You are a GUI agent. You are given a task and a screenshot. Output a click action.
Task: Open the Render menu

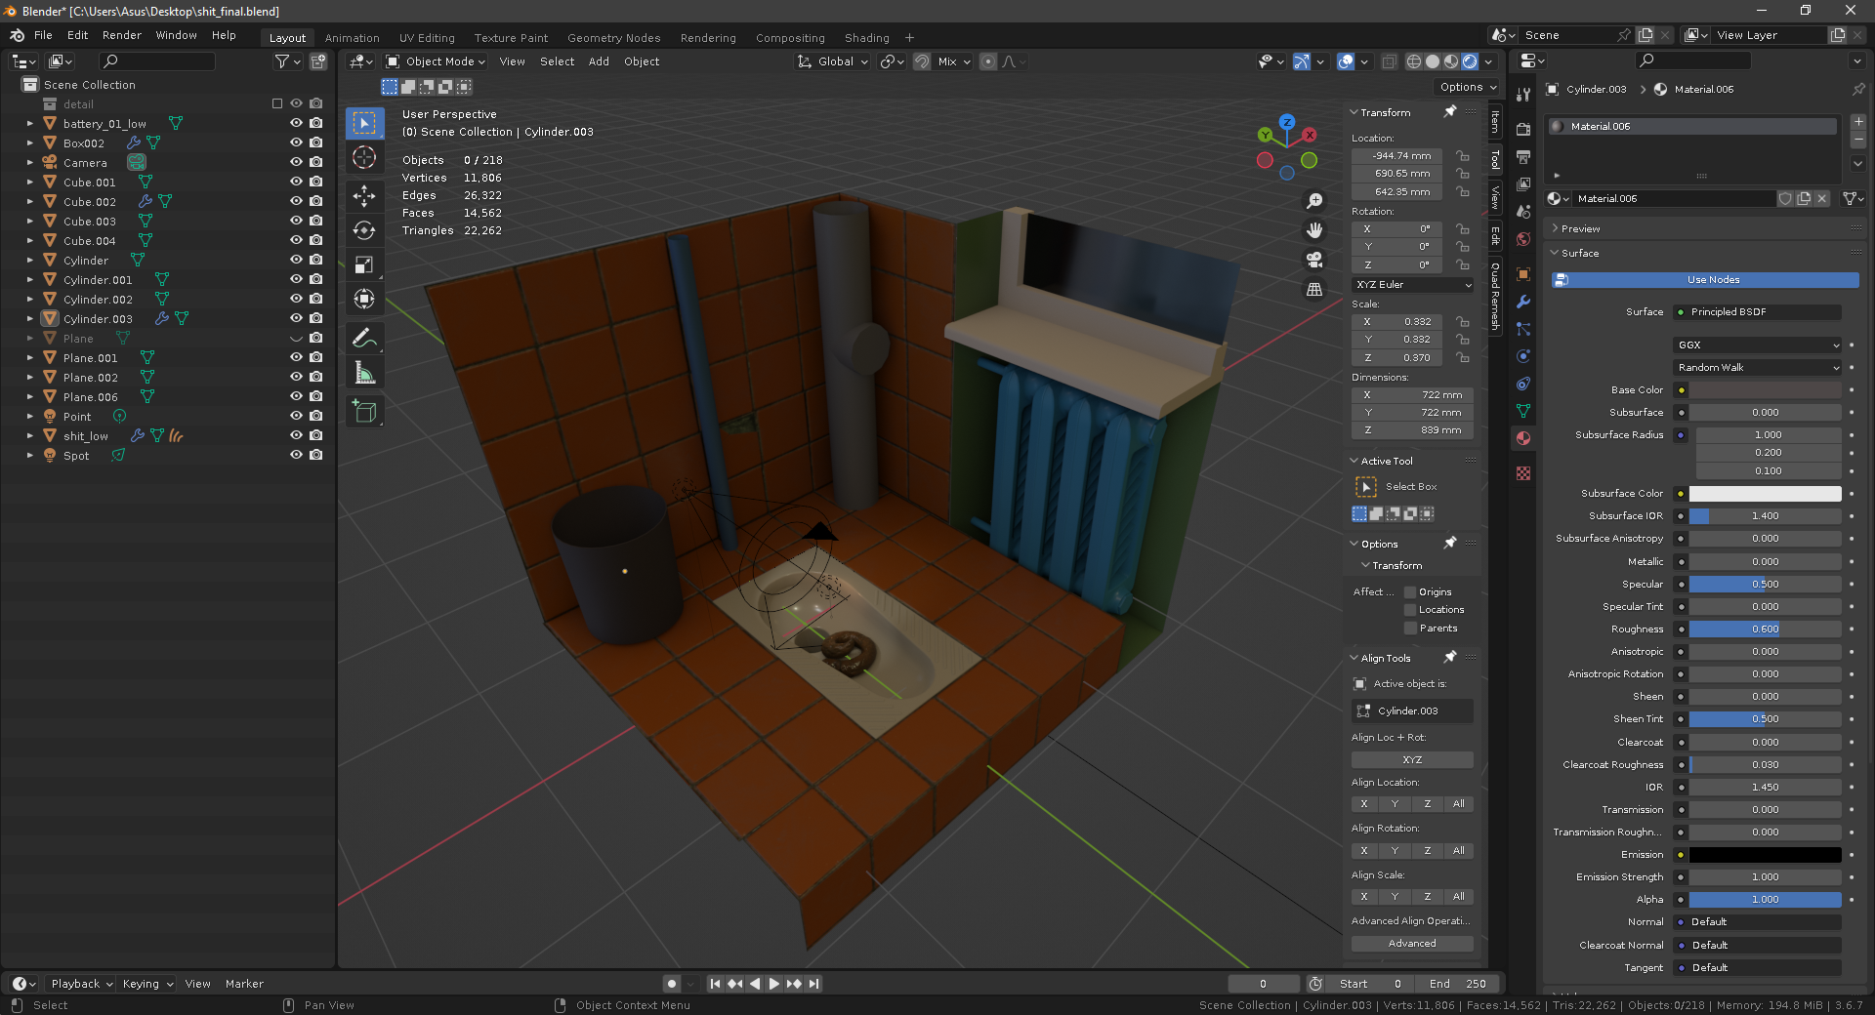point(122,35)
